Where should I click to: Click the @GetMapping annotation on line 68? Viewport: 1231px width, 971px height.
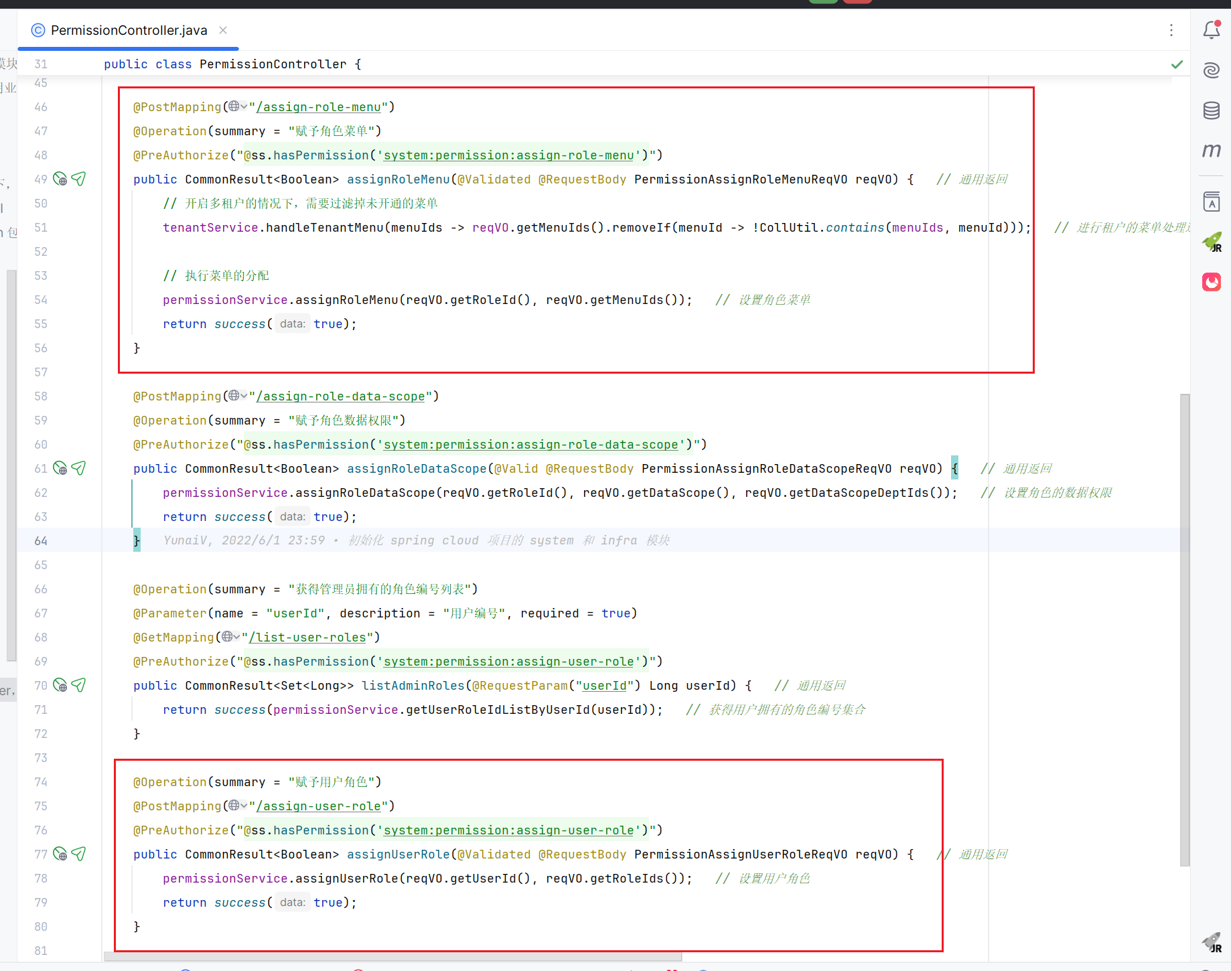click(173, 638)
